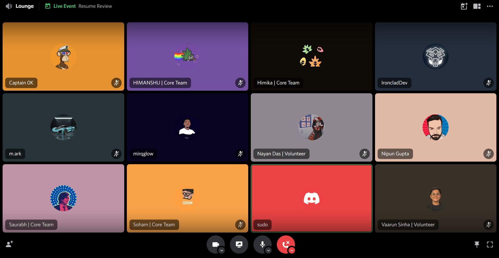Click the Captain OK name label

pos(21,83)
